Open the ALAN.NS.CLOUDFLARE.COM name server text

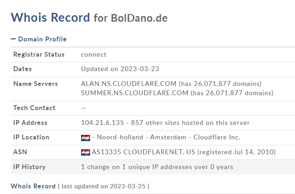(x=129, y=84)
